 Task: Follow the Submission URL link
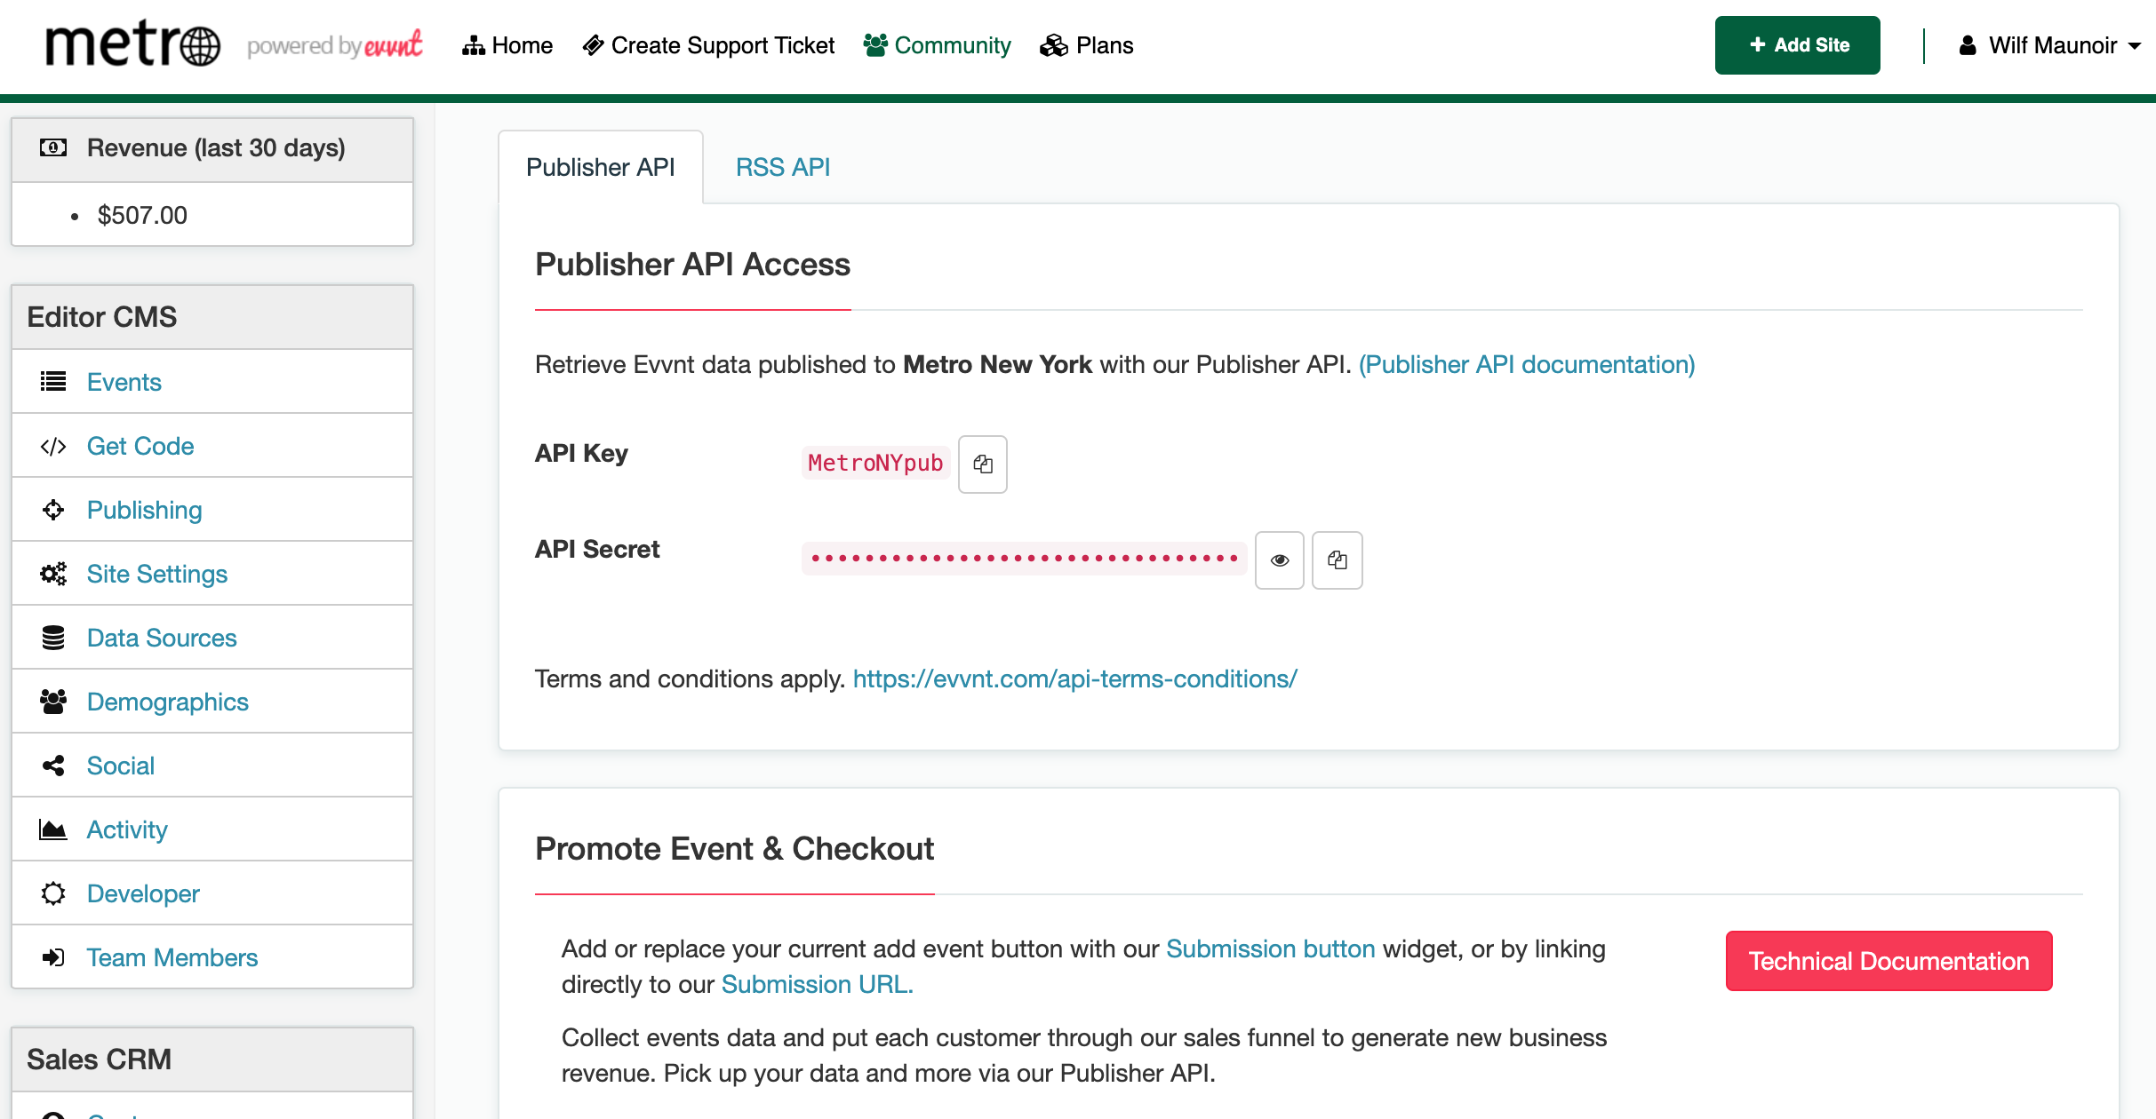click(x=818, y=984)
